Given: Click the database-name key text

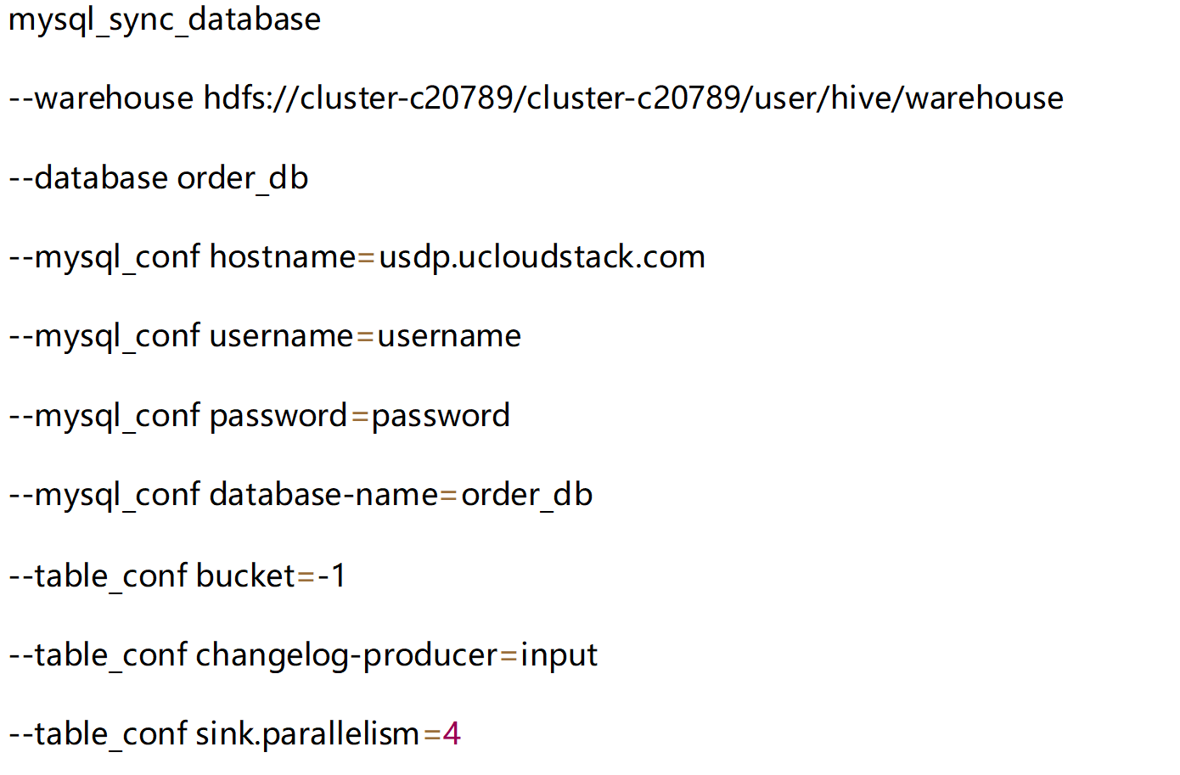Looking at the screenshot, I should click(323, 495).
